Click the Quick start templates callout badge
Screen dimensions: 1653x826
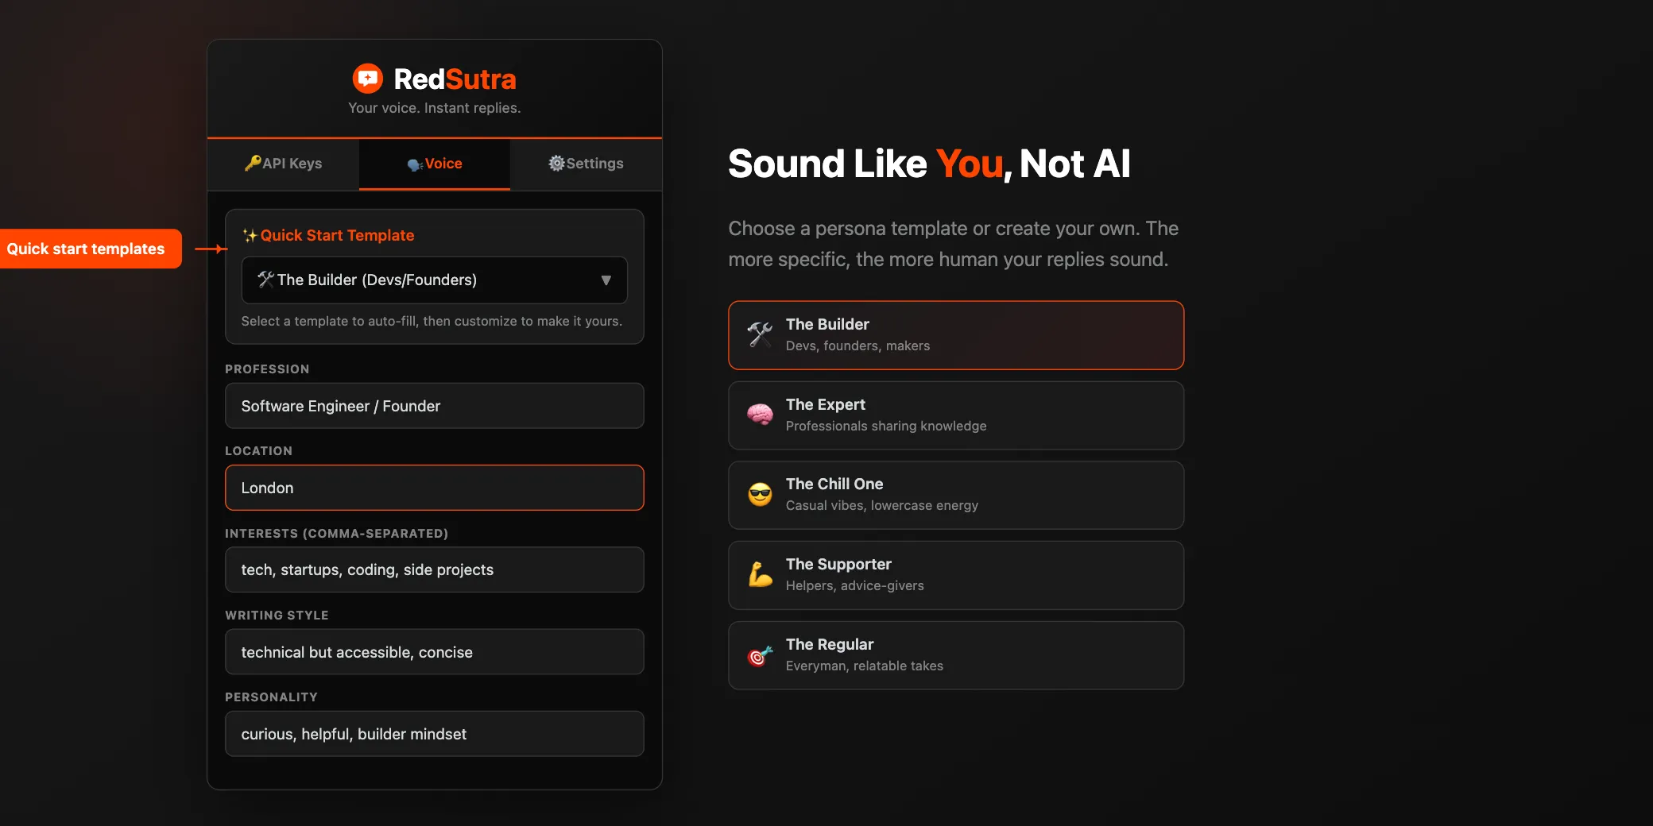tap(86, 249)
